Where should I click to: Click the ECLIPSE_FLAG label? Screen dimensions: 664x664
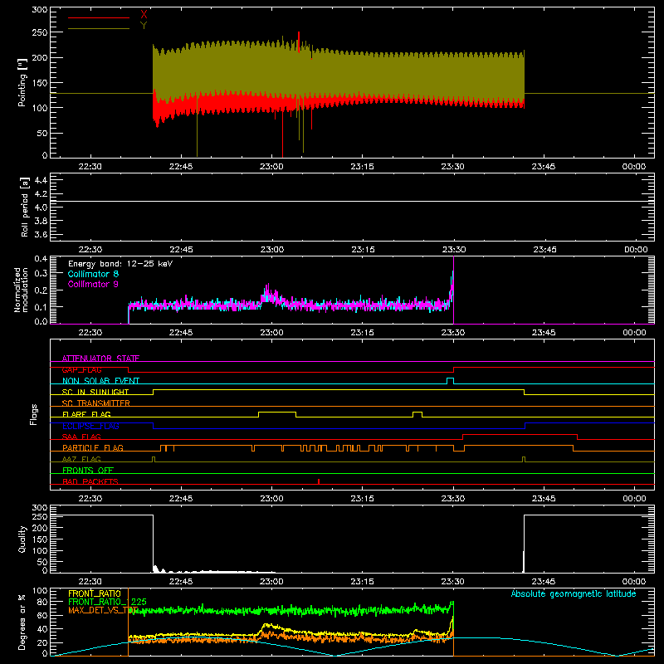tap(90, 426)
